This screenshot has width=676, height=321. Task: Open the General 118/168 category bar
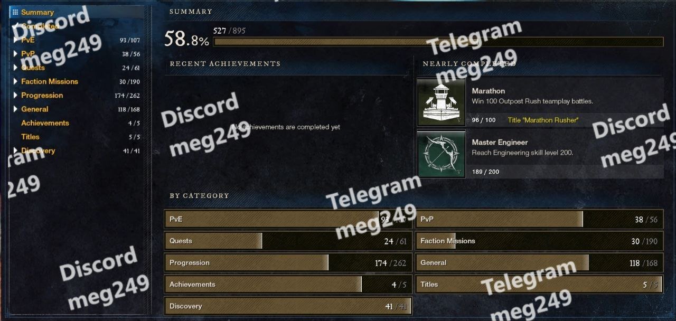pos(539,262)
